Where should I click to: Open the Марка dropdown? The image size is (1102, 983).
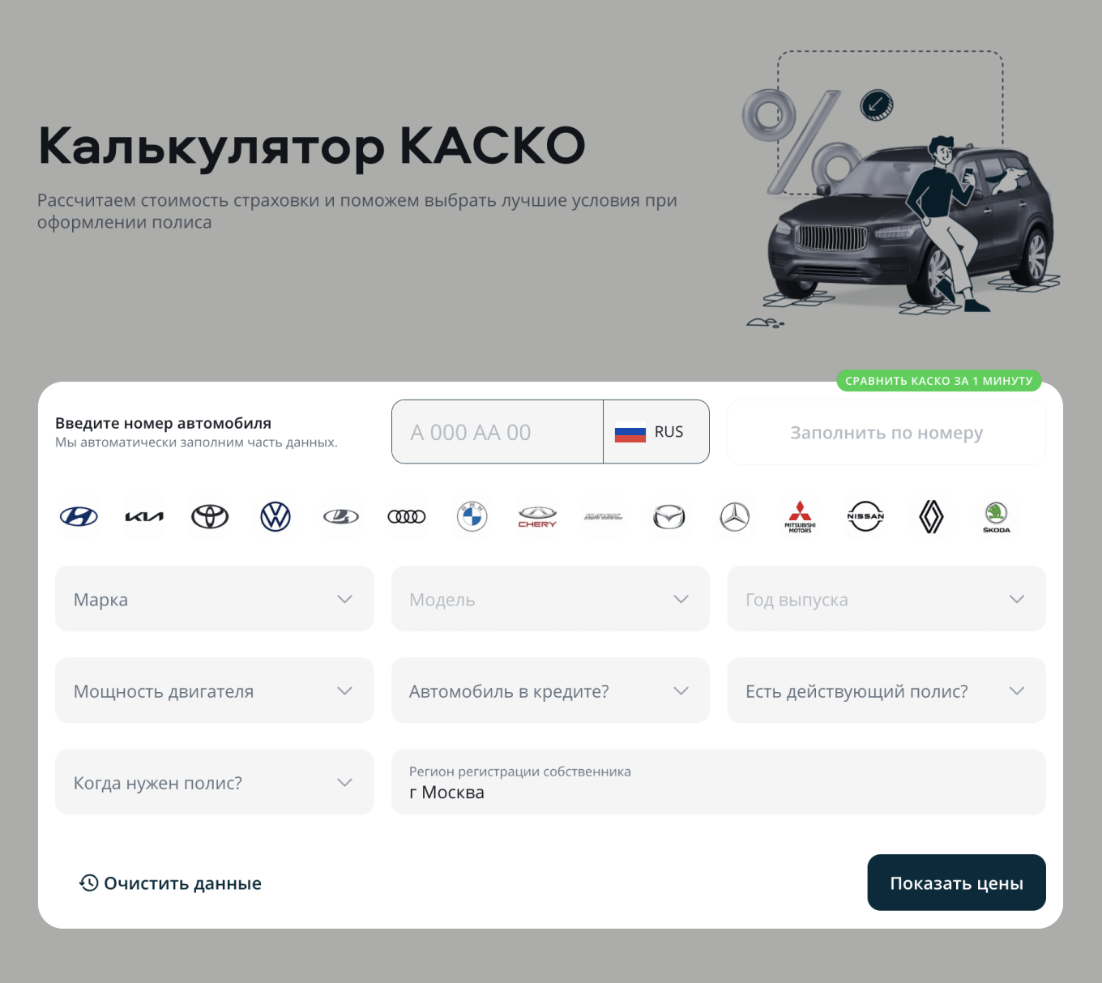214,599
